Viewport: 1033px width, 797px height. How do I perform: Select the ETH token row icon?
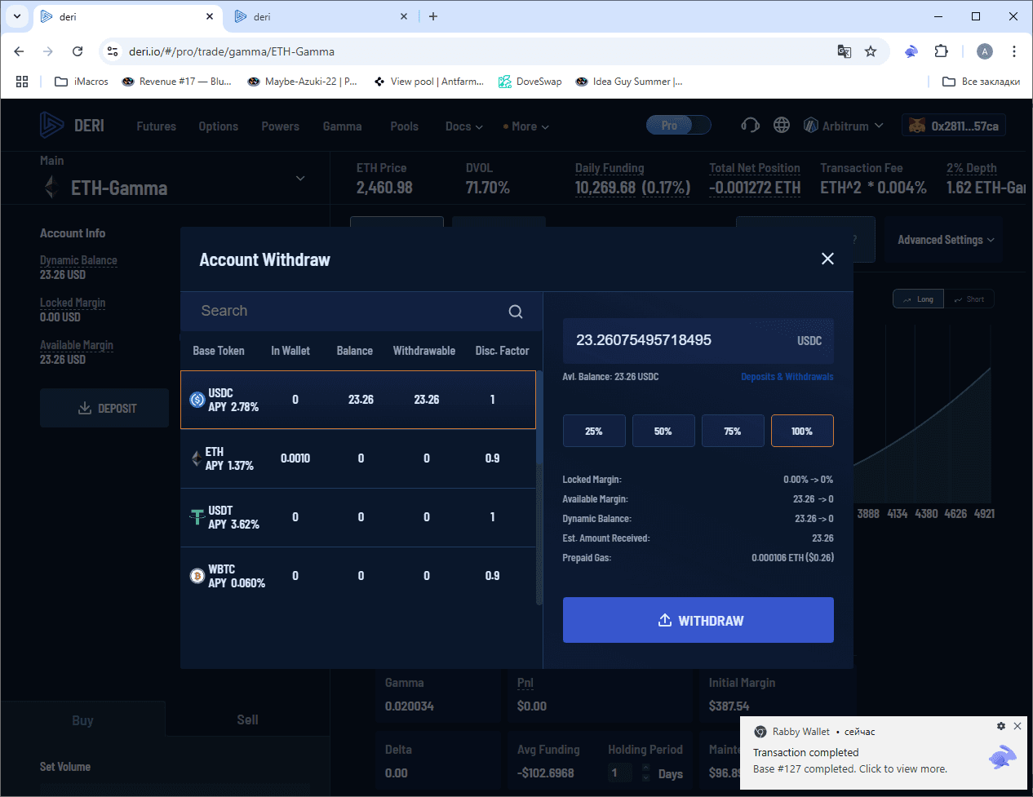click(197, 458)
